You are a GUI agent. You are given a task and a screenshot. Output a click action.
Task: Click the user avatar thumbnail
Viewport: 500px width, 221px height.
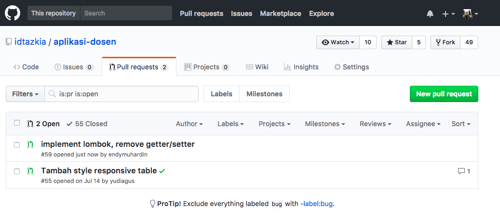(x=468, y=13)
